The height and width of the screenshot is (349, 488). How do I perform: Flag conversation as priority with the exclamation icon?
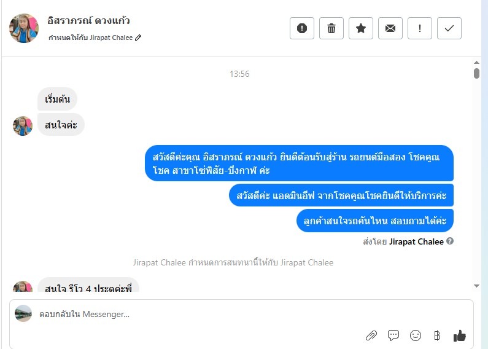(419, 28)
